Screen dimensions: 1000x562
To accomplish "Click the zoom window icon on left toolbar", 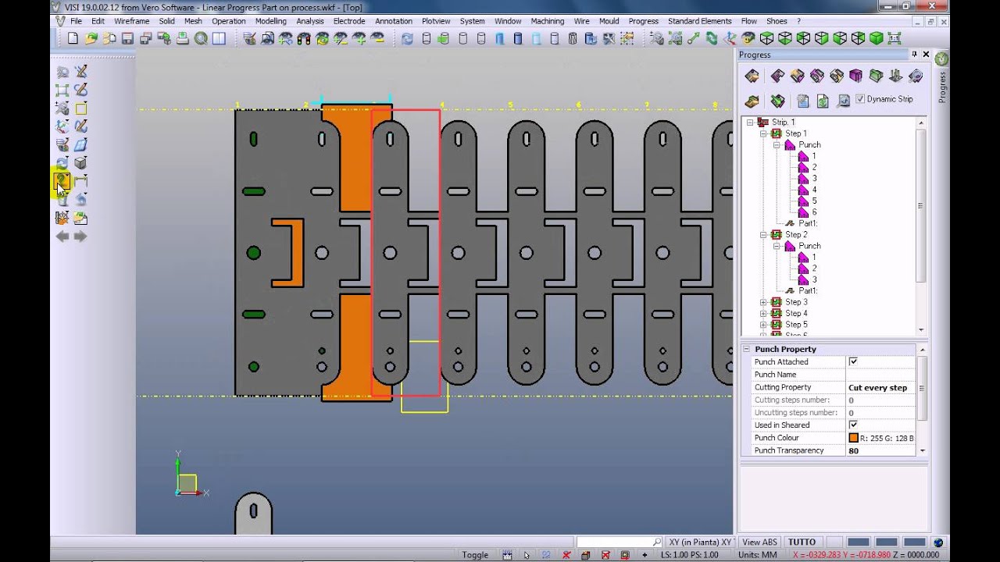I will (62, 91).
